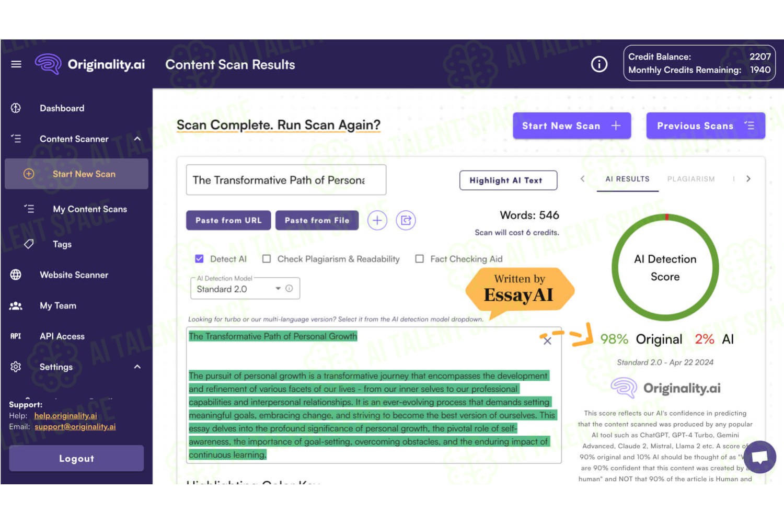Click the '2% AI' score text
Screen dimensions: 784x523
pyautogui.click(x=714, y=339)
